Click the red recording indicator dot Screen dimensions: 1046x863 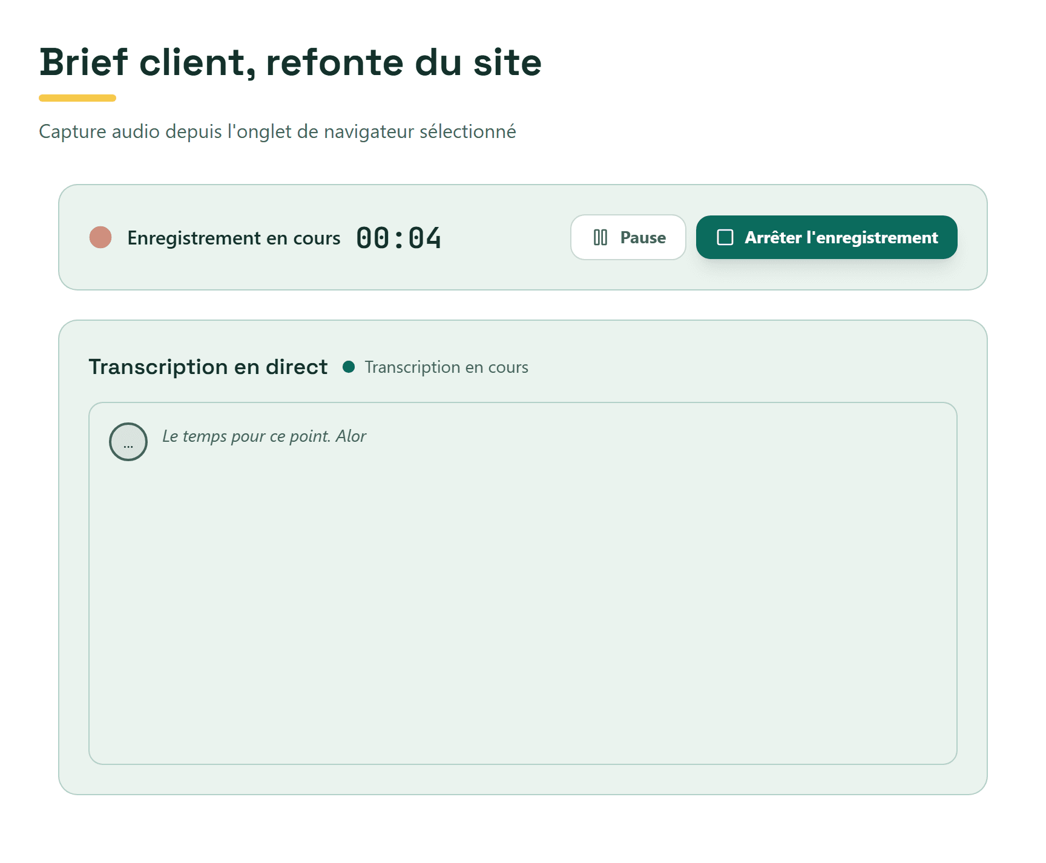pos(100,237)
